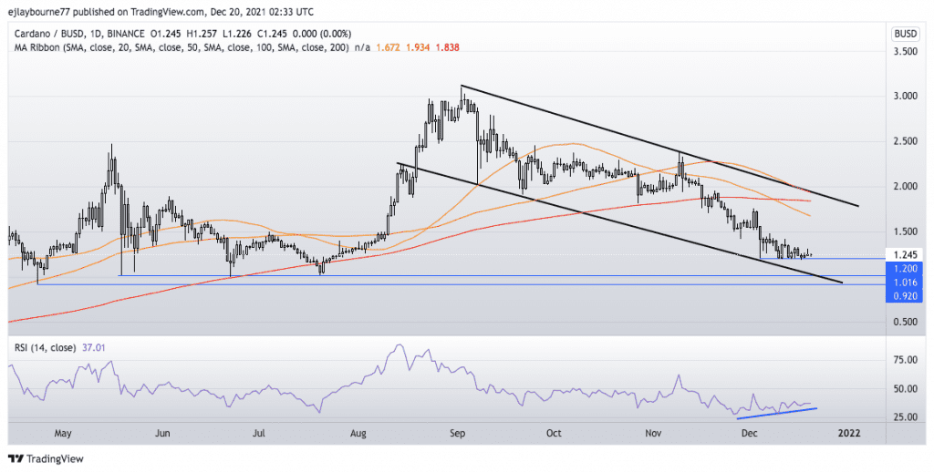Click the blue 0.920 price level tag
Image resolution: width=934 pixels, height=473 pixels.
click(x=905, y=295)
